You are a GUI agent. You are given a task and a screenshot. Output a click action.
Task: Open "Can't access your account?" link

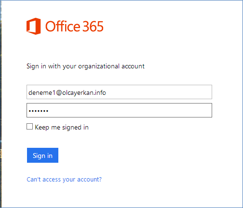[x=64, y=180]
